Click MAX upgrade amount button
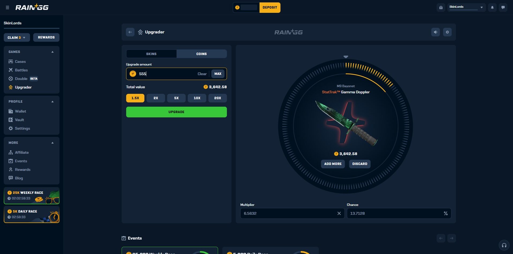Image resolution: width=513 pixels, height=254 pixels. pyautogui.click(x=218, y=74)
